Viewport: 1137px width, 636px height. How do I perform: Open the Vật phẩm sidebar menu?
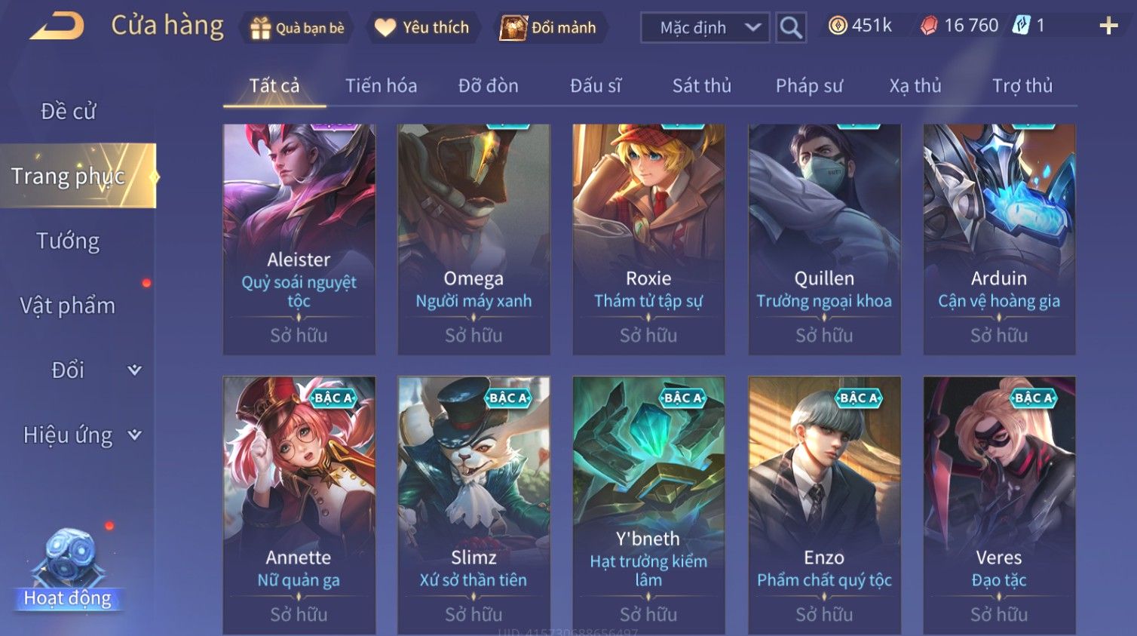(68, 306)
